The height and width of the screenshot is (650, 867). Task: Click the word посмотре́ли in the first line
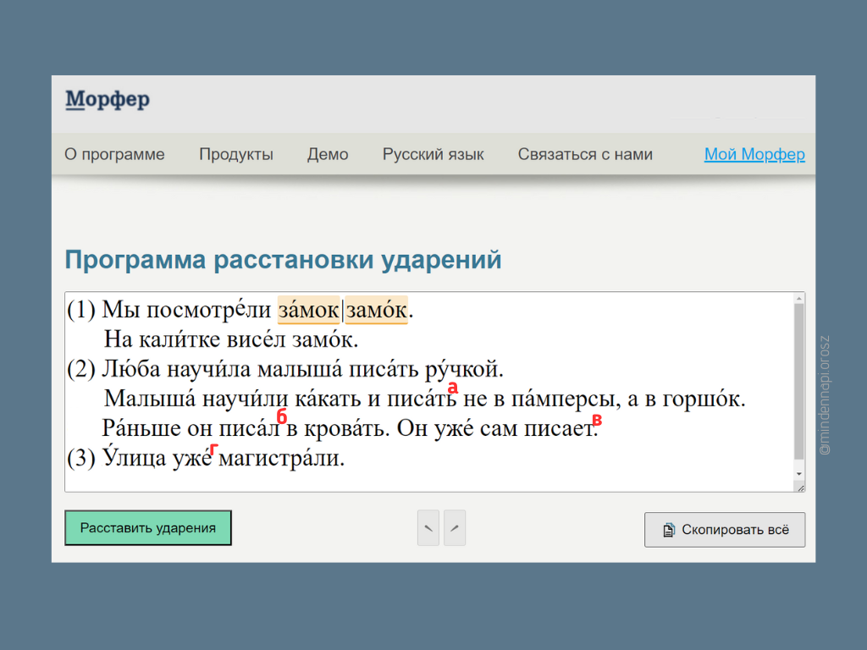pyautogui.click(x=209, y=310)
